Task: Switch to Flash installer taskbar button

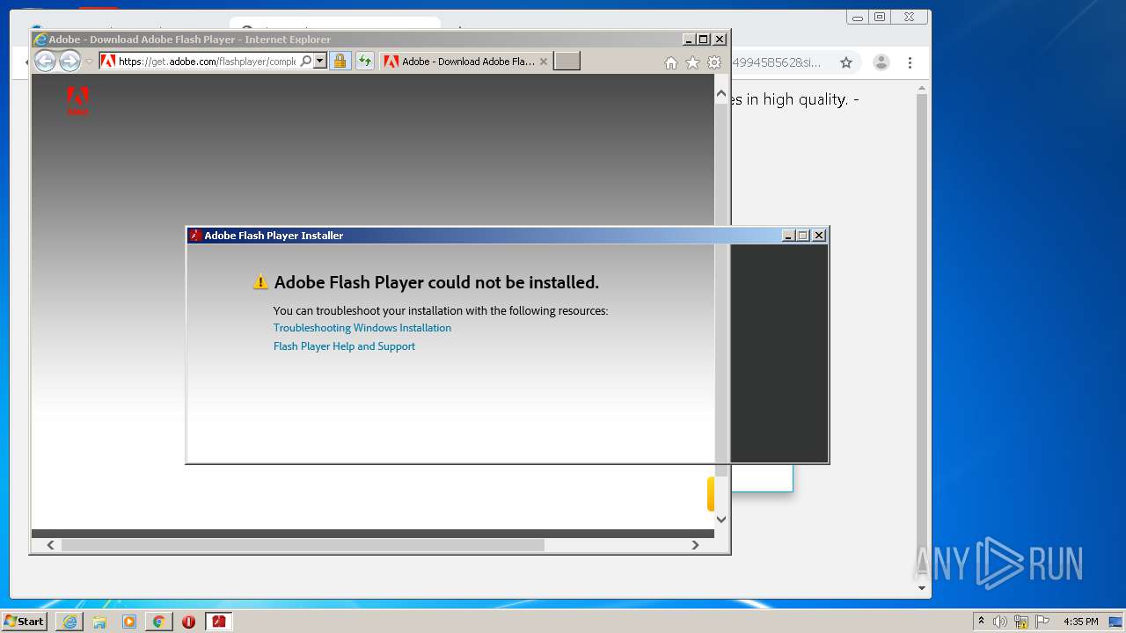Action: 218,622
